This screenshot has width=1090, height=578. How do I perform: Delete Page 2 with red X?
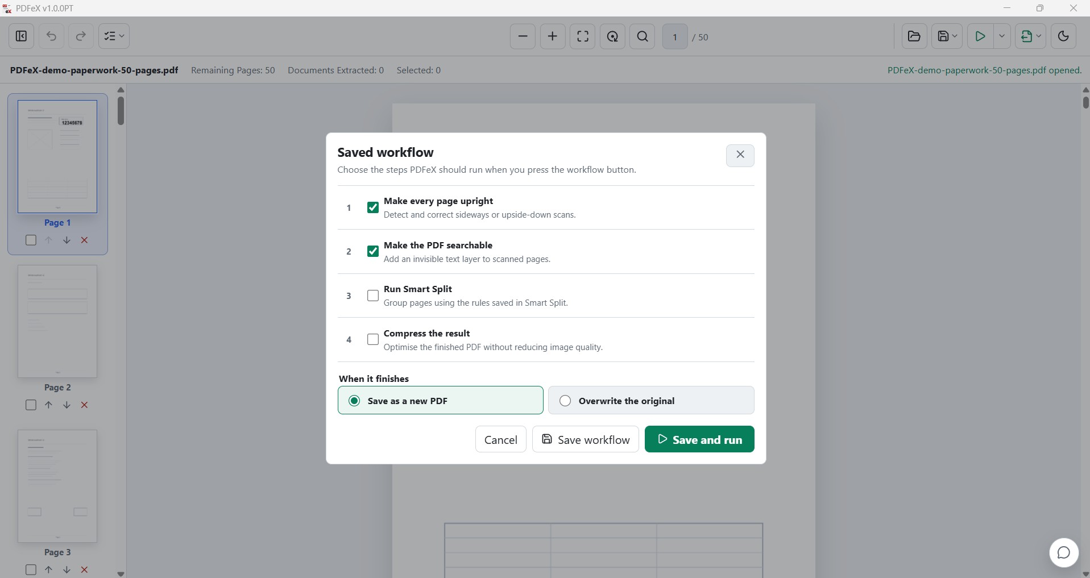(x=84, y=405)
